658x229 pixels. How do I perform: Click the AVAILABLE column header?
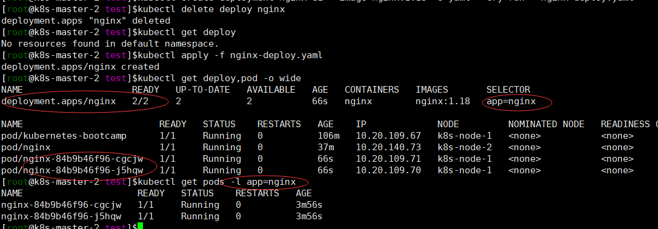pos(271,90)
